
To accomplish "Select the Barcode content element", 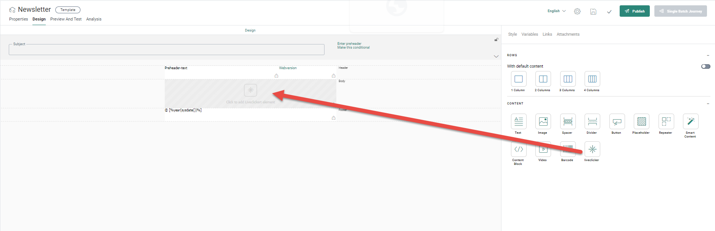I will (x=568, y=149).
